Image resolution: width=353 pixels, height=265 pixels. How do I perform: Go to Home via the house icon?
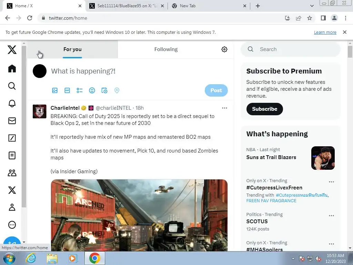[x=12, y=69]
